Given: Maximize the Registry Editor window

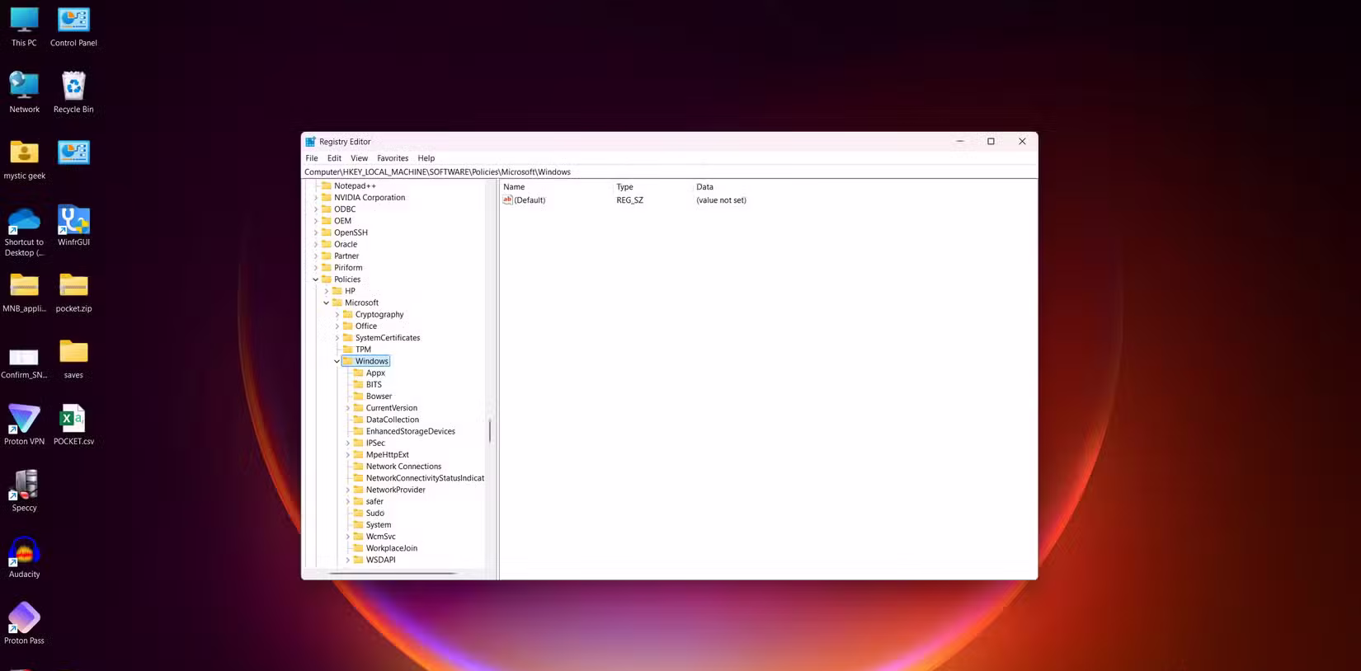Looking at the screenshot, I should [991, 142].
